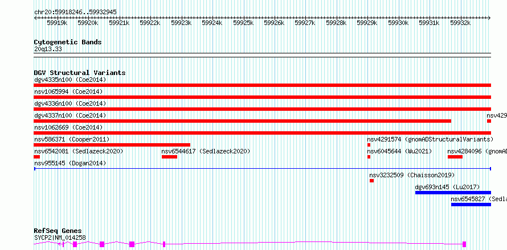Click the 59925k ruler tick label
The height and width of the screenshot is (250, 507).
(x=243, y=23)
